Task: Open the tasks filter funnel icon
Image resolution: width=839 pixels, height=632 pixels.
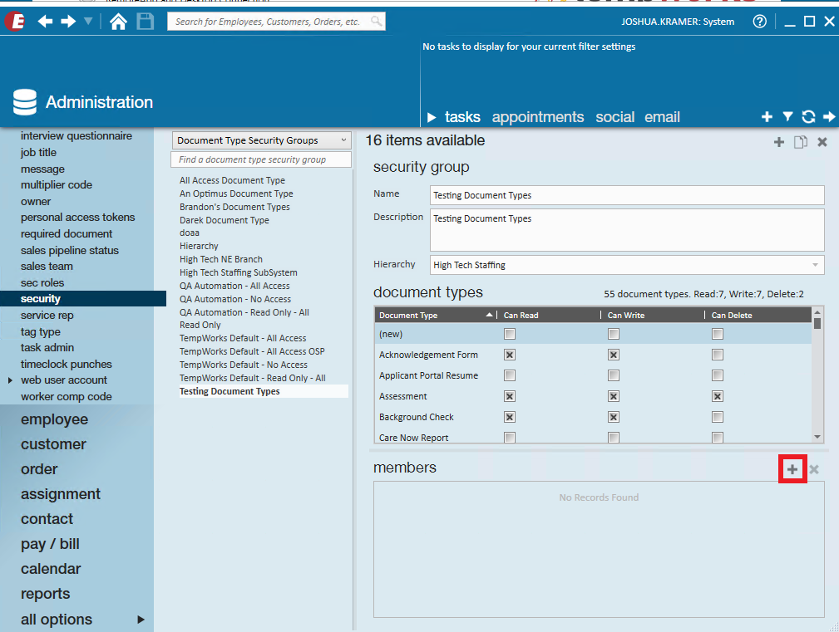Action: click(787, 116)
